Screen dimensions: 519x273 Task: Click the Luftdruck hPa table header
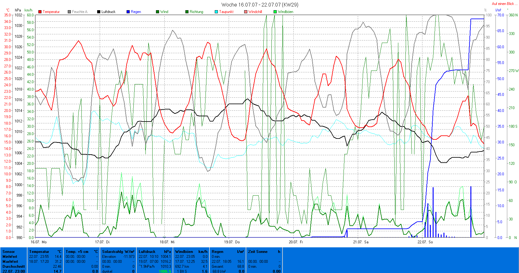click(154, 252)
